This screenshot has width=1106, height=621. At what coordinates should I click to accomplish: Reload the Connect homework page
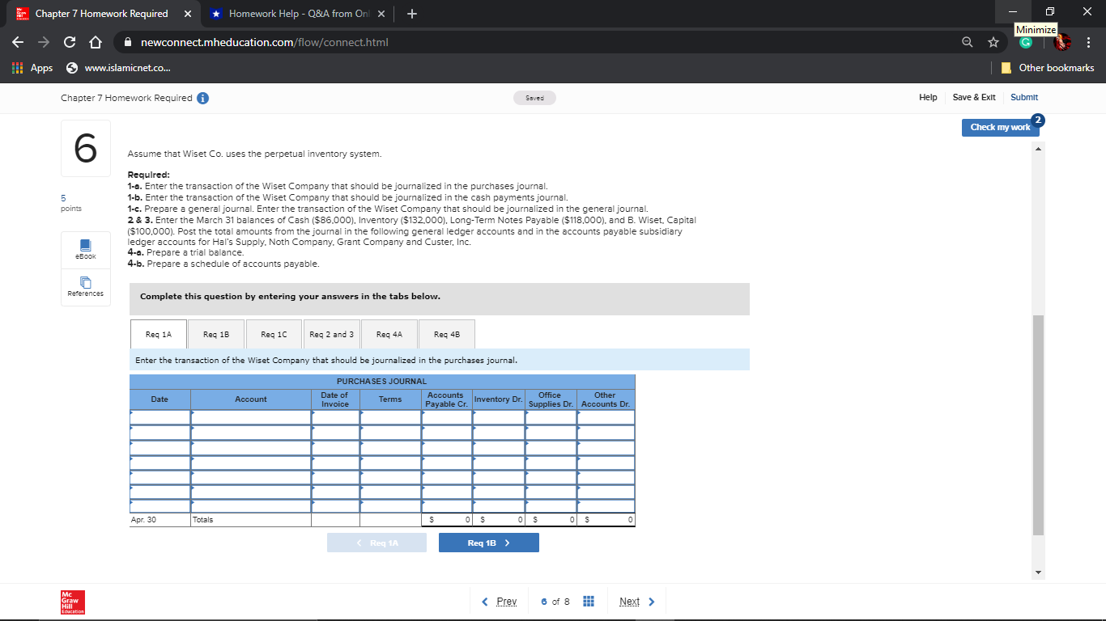(x=69, y=41)
